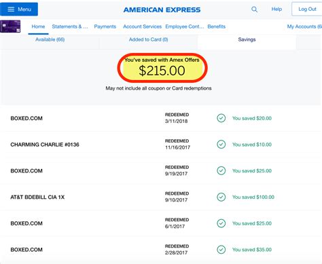Click the checkmark beside the $35.00 saving
Viewport: 322px width, 264px height.
221,250
